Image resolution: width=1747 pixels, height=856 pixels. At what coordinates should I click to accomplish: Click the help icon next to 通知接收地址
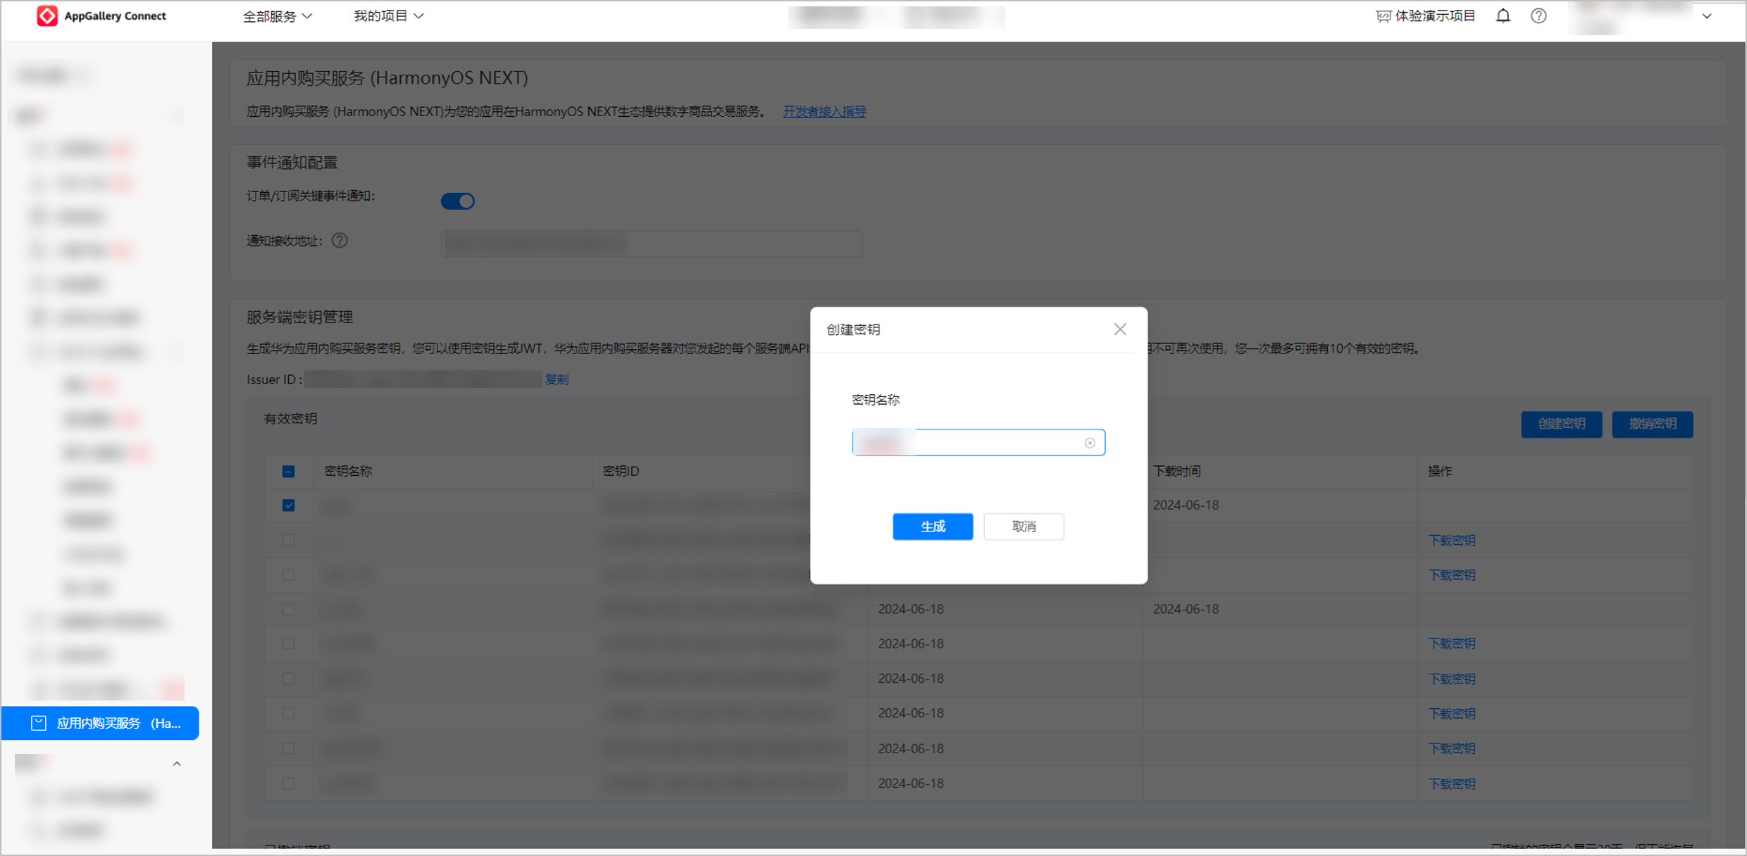(x=340, y=241)
